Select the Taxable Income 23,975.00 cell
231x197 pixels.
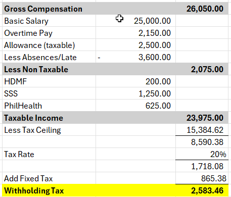[202, 118]
